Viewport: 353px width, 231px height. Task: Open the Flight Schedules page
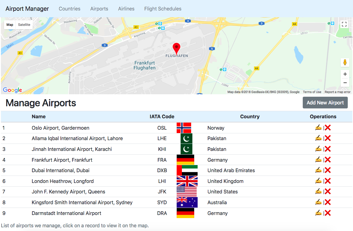[x=163, y=9]
